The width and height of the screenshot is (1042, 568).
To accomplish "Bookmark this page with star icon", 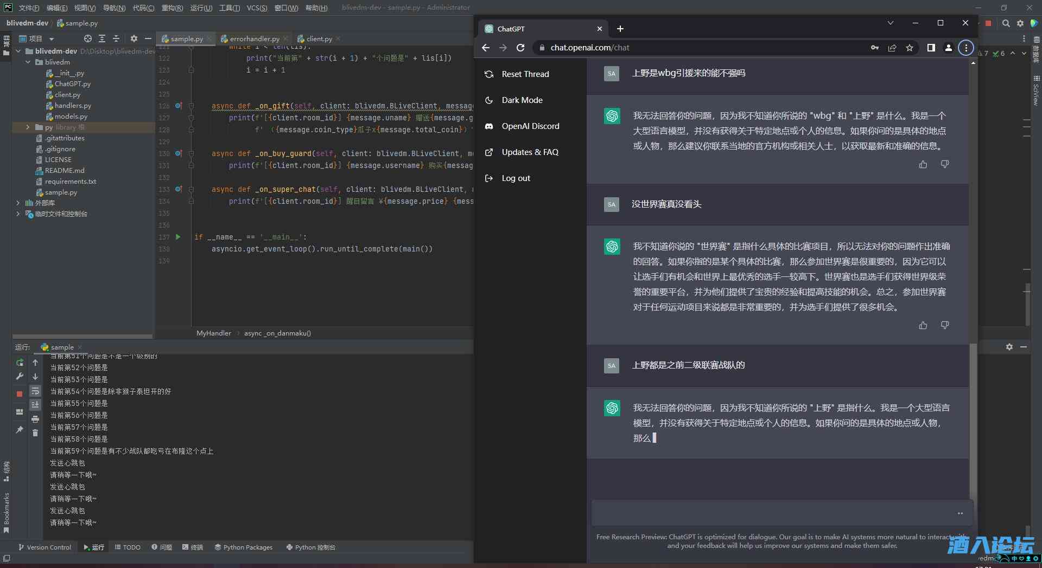I will pos(910,48).
